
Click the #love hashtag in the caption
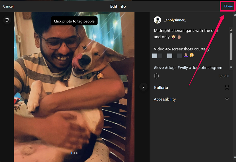(159, 67)
